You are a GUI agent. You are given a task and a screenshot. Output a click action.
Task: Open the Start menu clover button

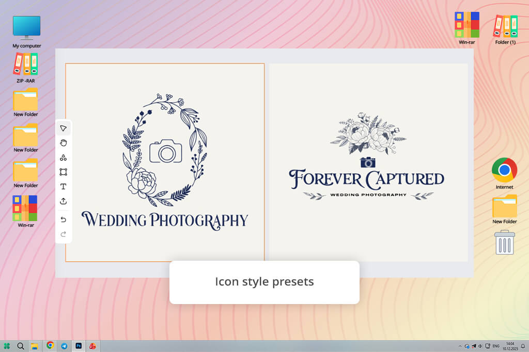tap(6, 346)
